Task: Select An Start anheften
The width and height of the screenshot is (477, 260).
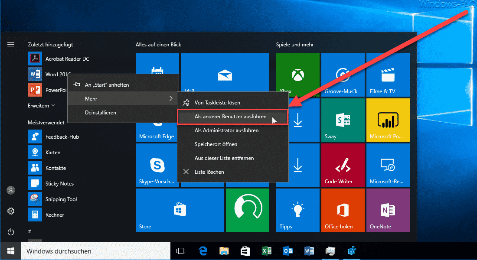Action: point(123,84)
